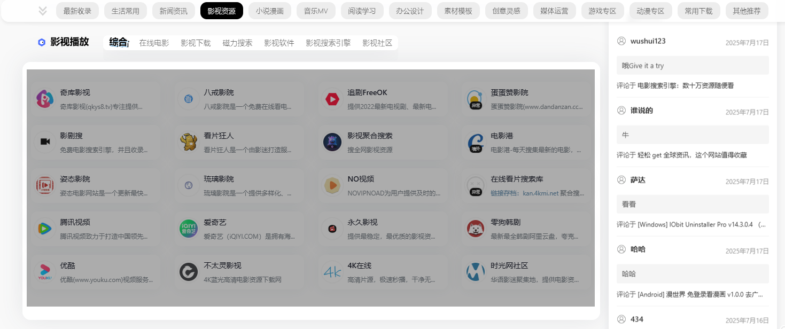This screenshot has height=329, width=785.
Task: Click the 追剧FreeOK red play icon
Action: (332, 99)
